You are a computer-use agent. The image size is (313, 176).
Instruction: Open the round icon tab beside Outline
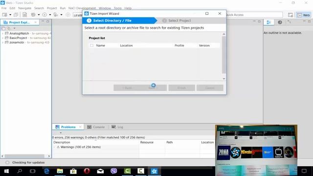pos(280,22)
